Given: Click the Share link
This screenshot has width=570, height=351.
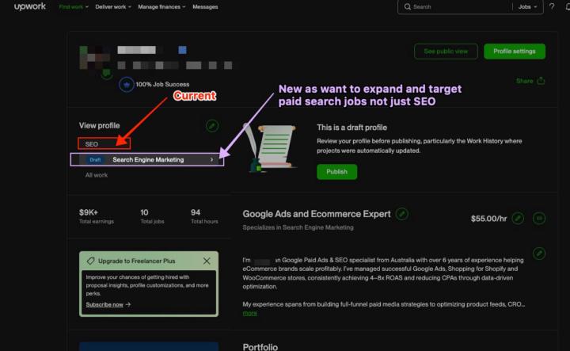Looking at the screenshot, I should coord(524,81).
